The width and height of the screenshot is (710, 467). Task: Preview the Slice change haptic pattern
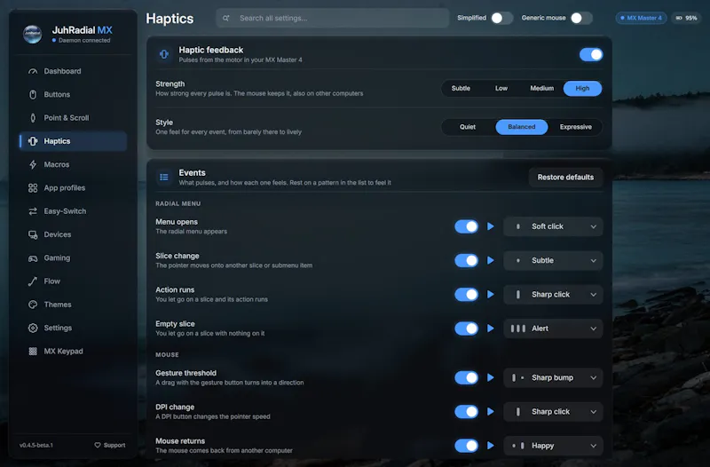click(x=491, y=260)
